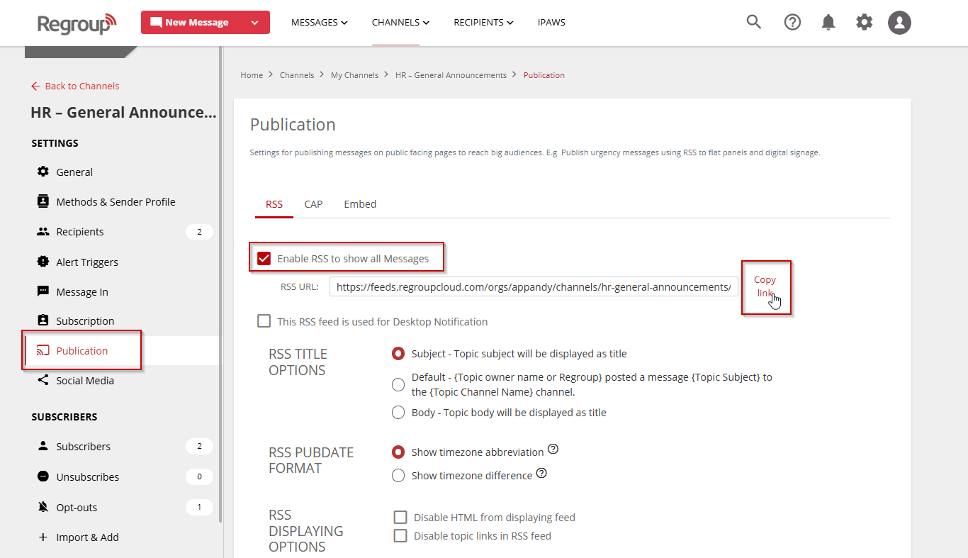
Task: Select Default title option radio button
Action: tap(399, 384)
